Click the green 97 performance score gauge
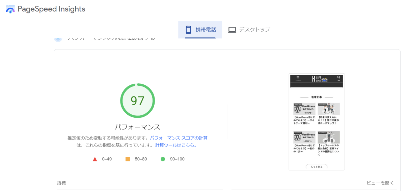 [137, 101]
